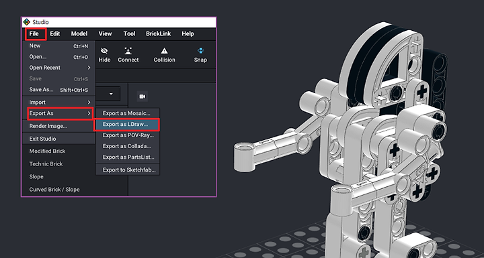The image size is (484, 258).
Task: Select Modified Brick category
Action: point(47,151)
